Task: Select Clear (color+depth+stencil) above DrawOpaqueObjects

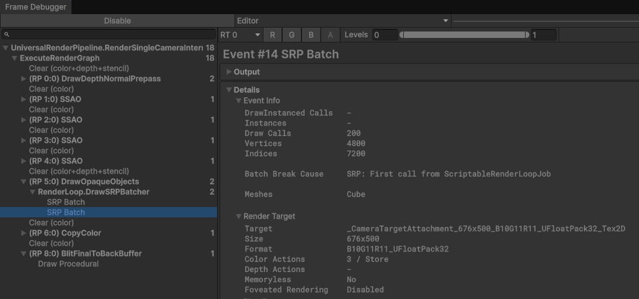Action: [79, 171]
